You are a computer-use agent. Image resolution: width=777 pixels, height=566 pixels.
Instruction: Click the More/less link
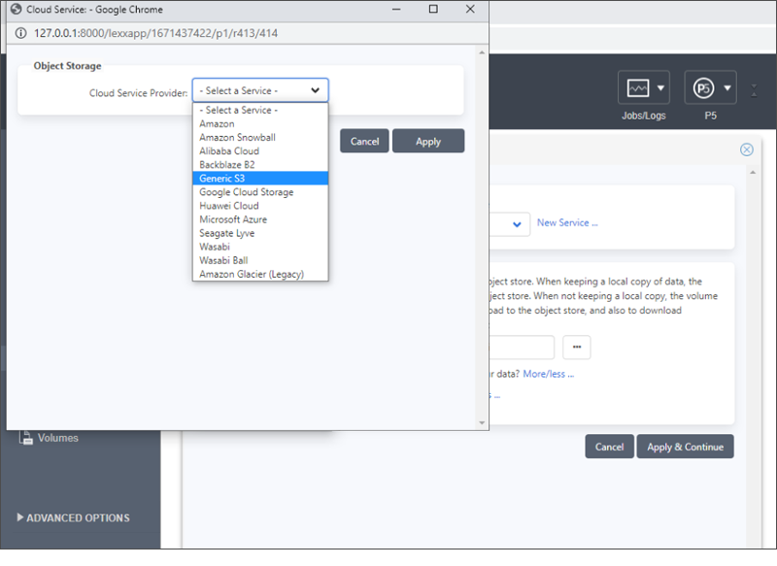548,374
